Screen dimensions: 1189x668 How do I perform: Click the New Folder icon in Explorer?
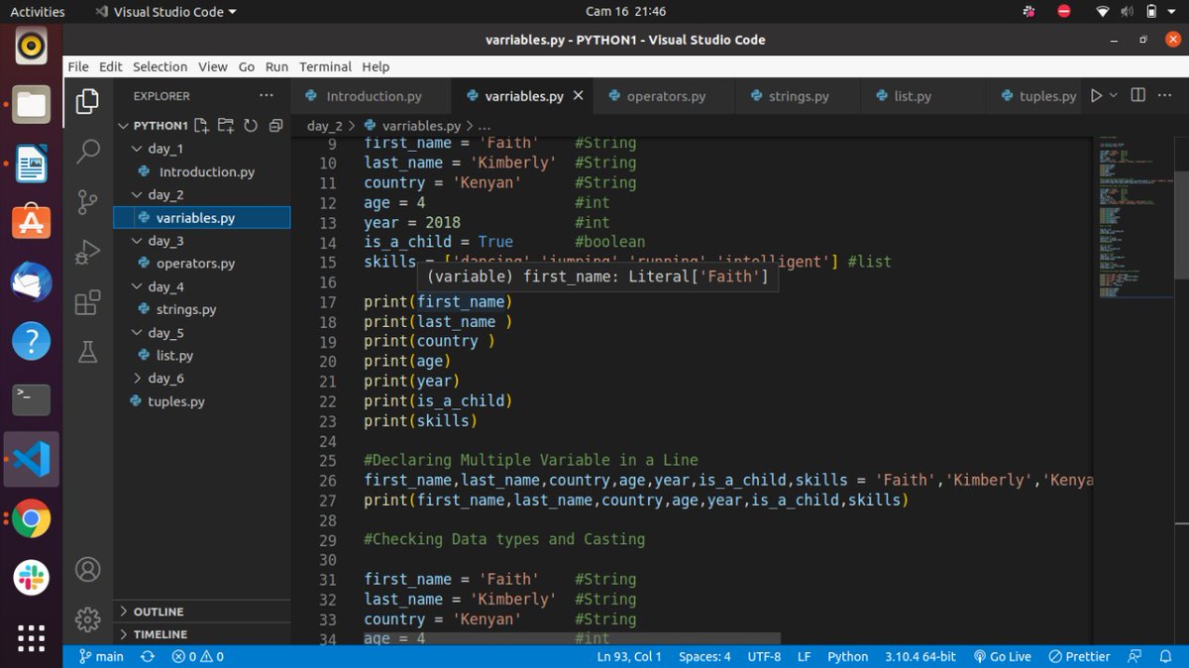click(x=226, y=126)
